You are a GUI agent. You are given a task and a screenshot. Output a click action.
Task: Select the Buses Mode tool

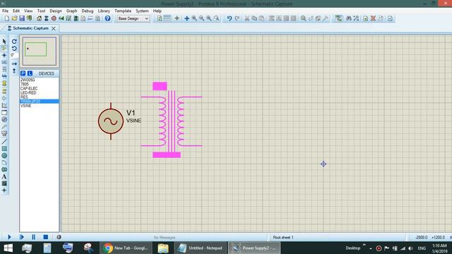click(4, 76)
